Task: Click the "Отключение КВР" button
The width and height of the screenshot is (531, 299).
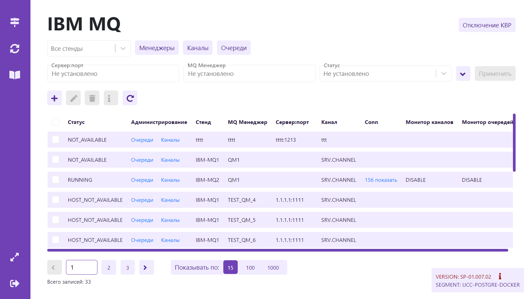Action: tap(487, 25)
